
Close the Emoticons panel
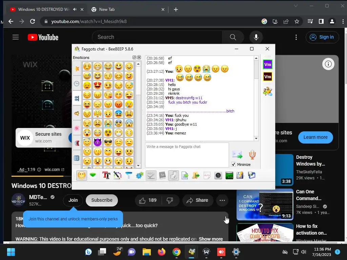click(139, 58)
